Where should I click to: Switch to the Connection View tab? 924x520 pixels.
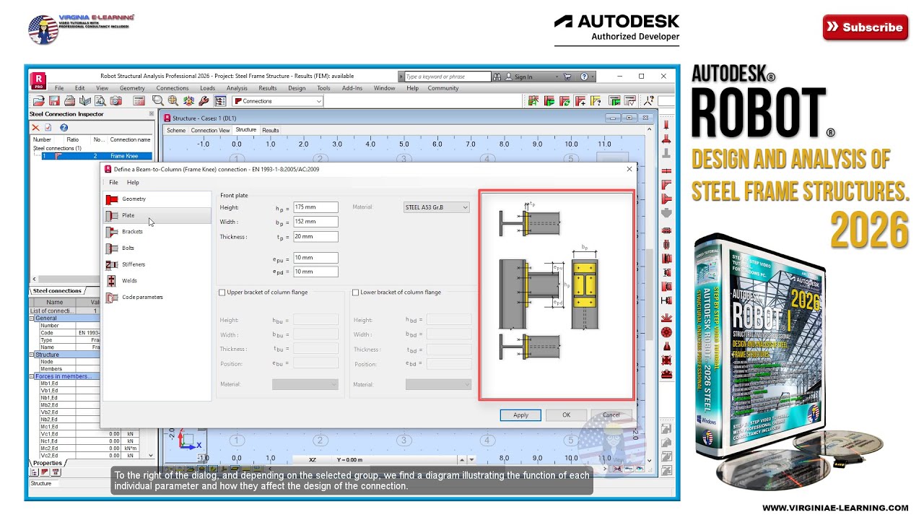point(210,131)
